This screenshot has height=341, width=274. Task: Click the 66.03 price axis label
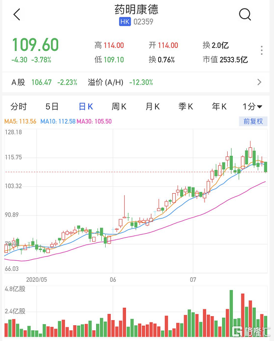pyautogui.click(x=12, y=269)
